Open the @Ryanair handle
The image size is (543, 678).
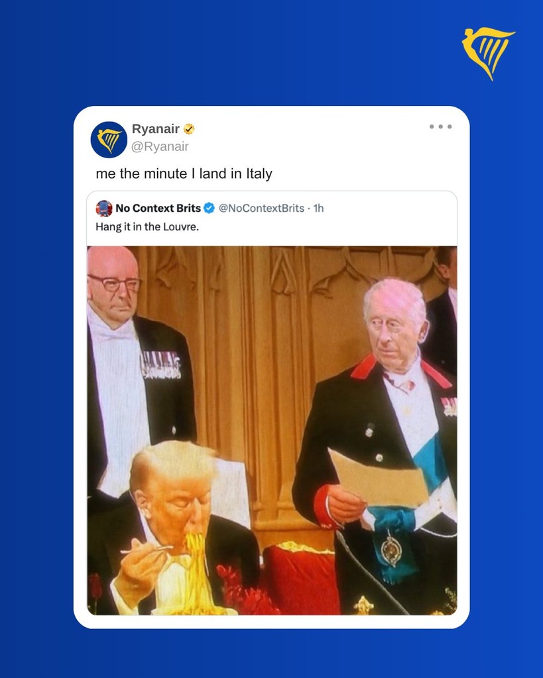160,146
